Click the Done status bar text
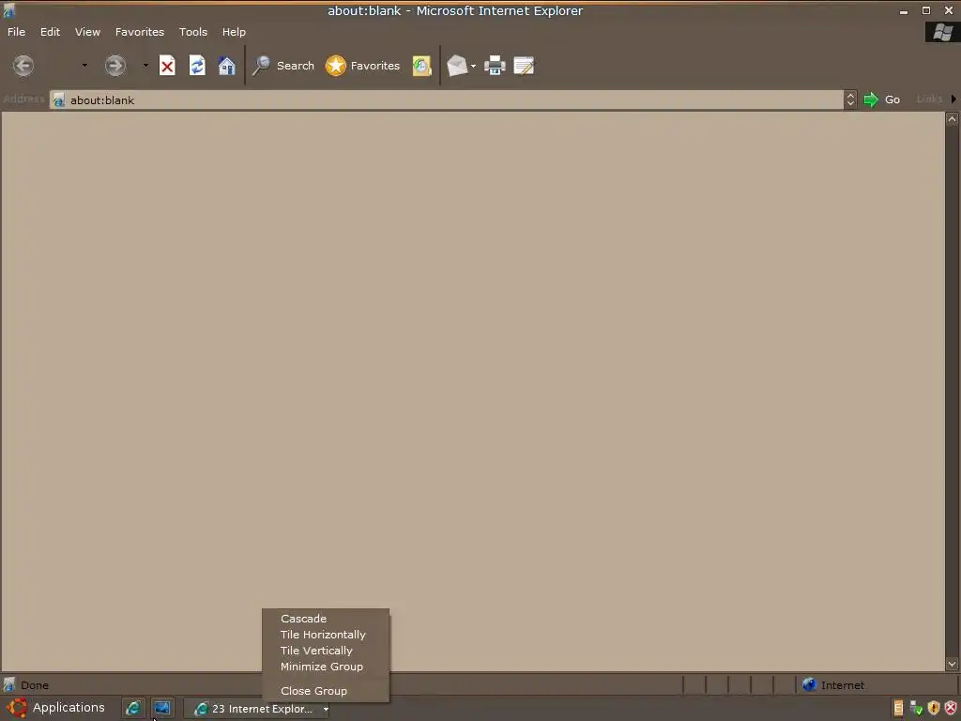The width and height of the screenshot is (961, 721). 35,685
